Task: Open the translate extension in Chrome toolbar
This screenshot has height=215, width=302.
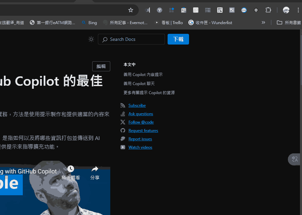Action: (x=232, y=10)
